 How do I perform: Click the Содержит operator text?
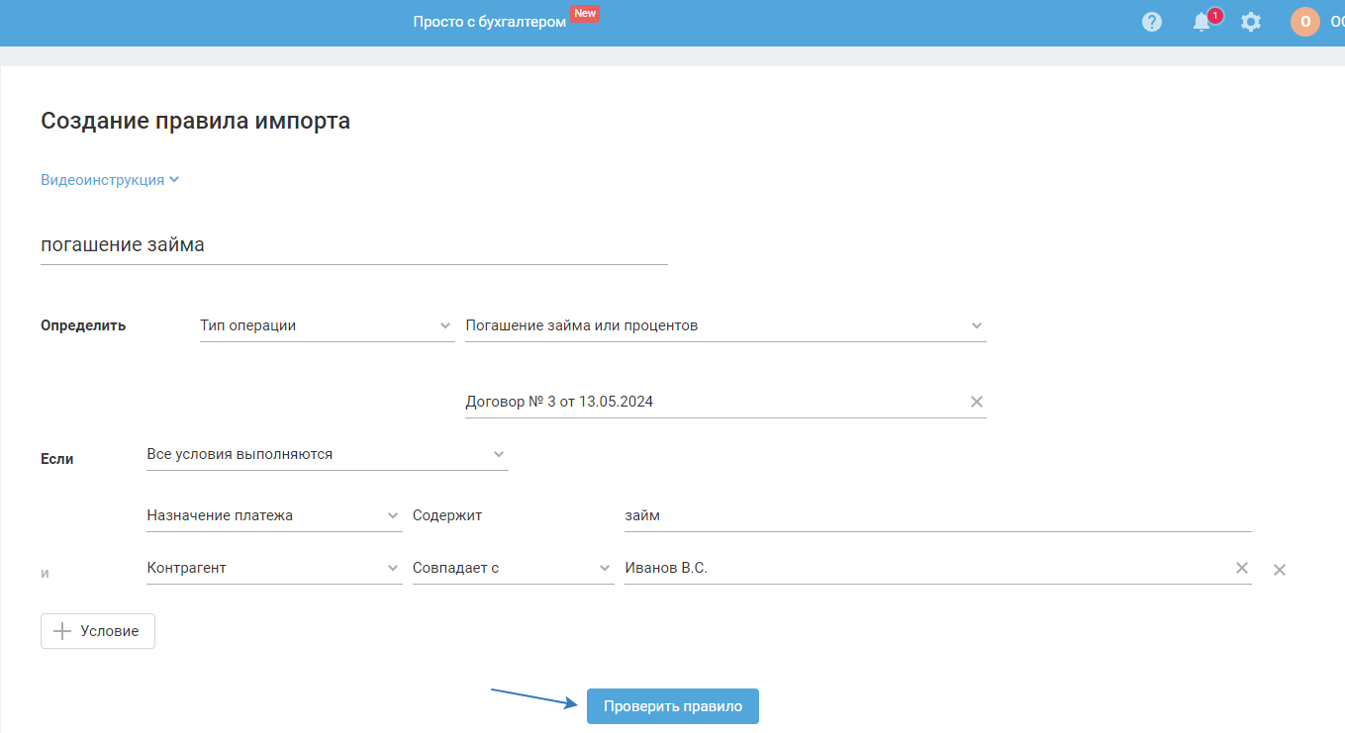pos(447,515)
